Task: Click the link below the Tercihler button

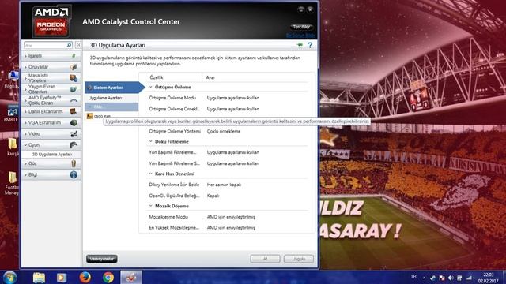Action: point(300,35)
